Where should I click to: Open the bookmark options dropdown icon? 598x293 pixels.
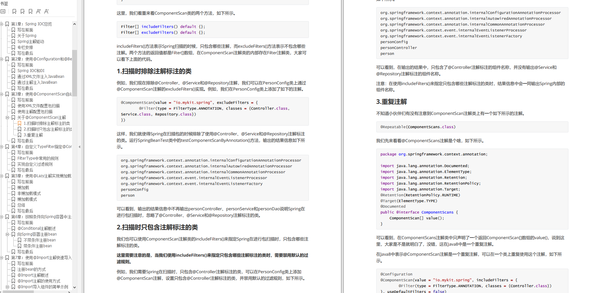[x=31, y=11]
